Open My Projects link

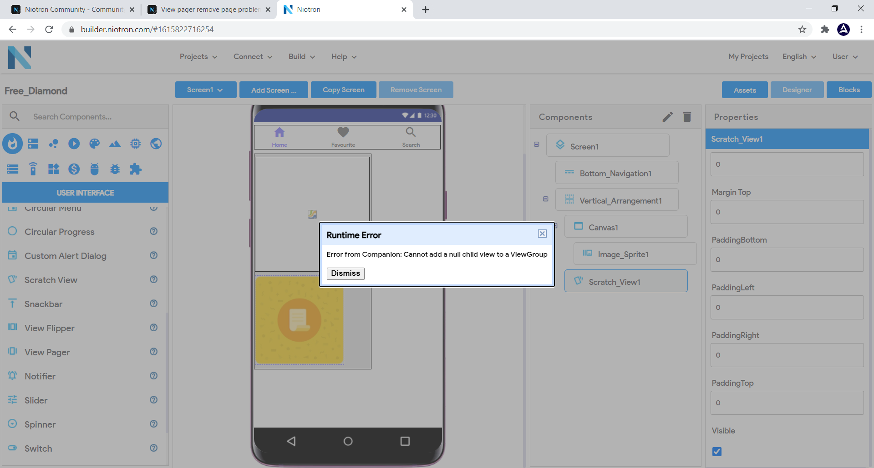(x=748, y=57)
